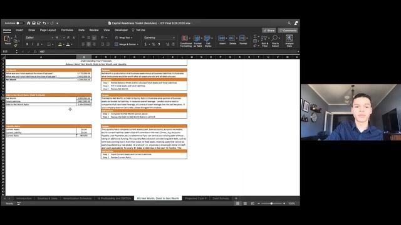Image resolution: width=401 pixels, height=225 pixels.
Task: Click the Format Painter brush icon
Action: (16, 45)
